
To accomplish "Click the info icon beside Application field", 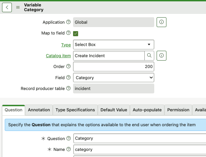I will (161, 22).
